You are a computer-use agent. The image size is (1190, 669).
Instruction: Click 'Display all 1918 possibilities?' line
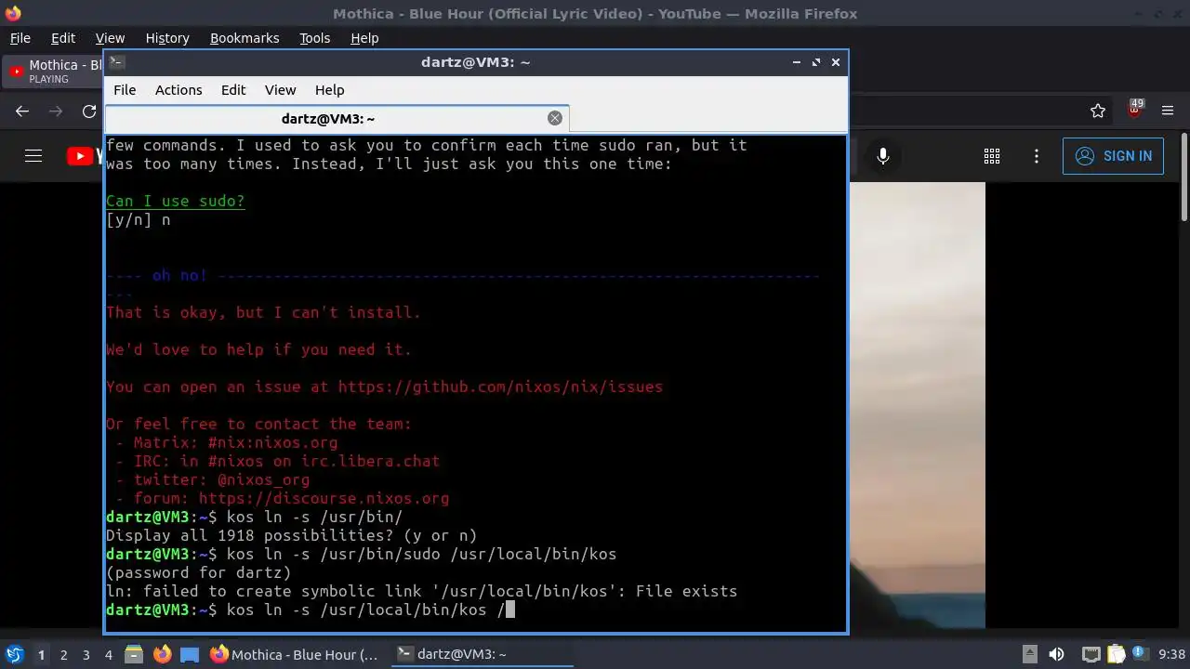pyautogui.click(x=292, y=536)
